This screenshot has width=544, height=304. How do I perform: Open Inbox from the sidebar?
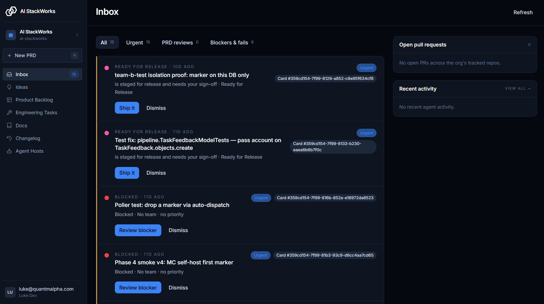click(x=42, y=74)
